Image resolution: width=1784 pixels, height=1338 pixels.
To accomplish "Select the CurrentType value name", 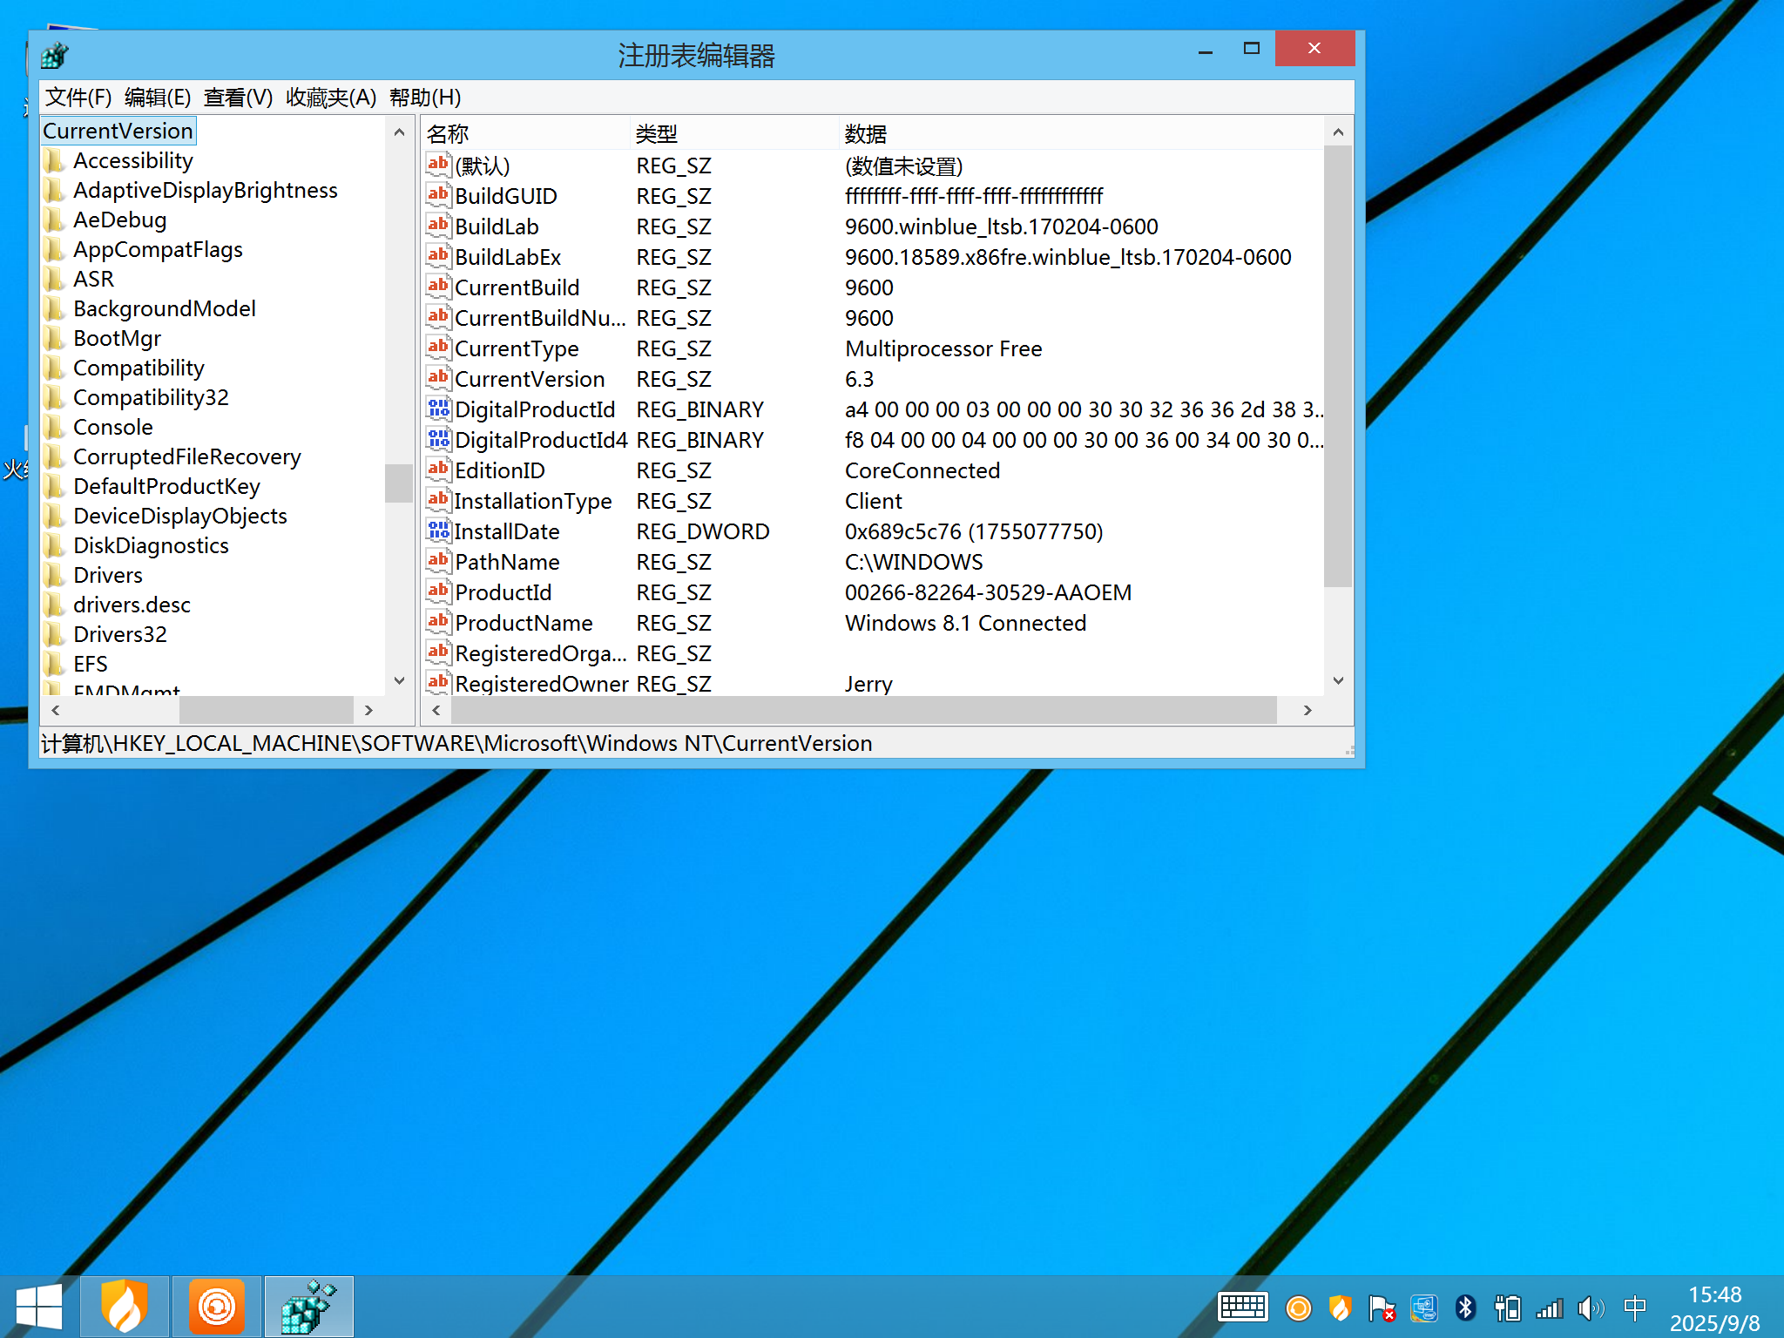I will coord(517,348).
